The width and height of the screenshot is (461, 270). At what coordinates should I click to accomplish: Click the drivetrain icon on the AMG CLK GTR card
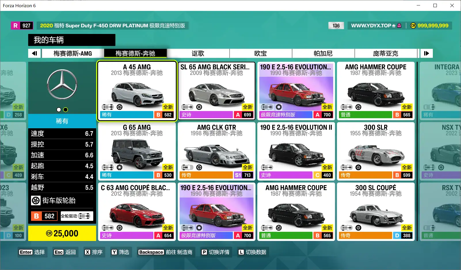187,167
